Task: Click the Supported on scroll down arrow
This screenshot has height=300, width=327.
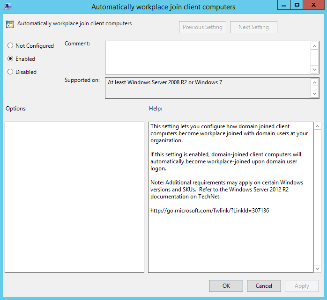Action: click(x=314, y=94)
